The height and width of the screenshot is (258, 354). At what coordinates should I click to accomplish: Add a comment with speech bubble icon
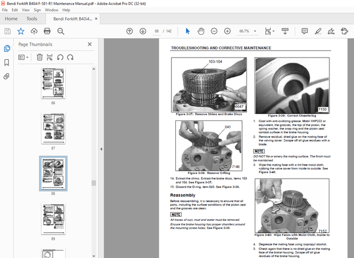[x=304, y=31]
